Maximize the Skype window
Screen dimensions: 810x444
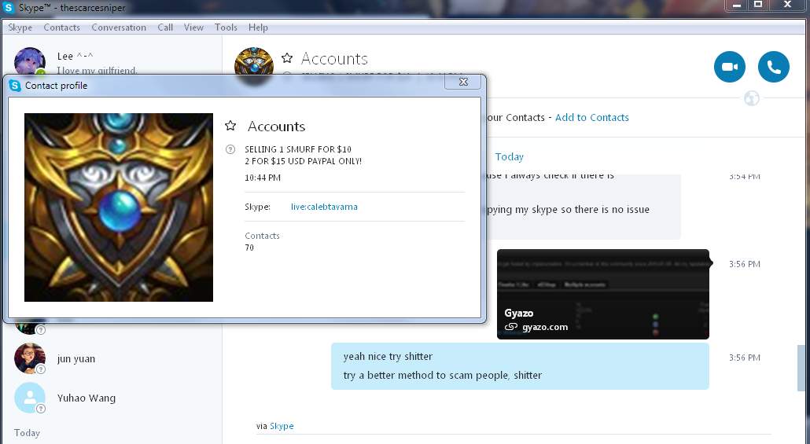pos(758,6)
